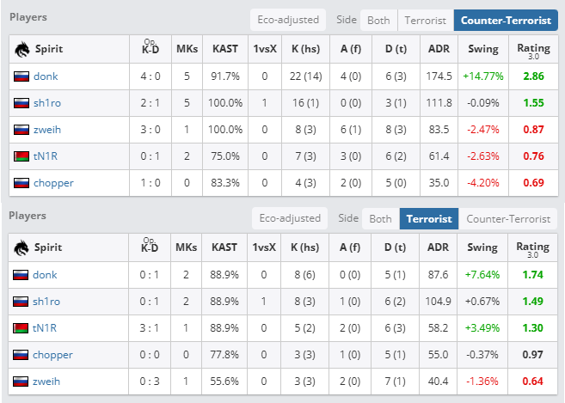Toggle Eco-adjusted in lower Players panel
Image resolution: width=565 pixels, height=403 pixels.
[289, 218]
